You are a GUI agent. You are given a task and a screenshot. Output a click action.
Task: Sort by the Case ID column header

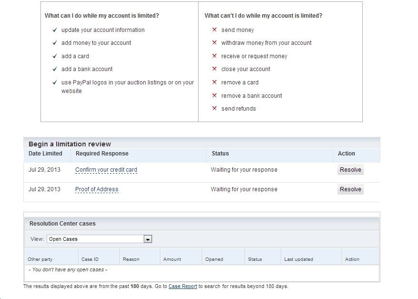pos(90,259)
